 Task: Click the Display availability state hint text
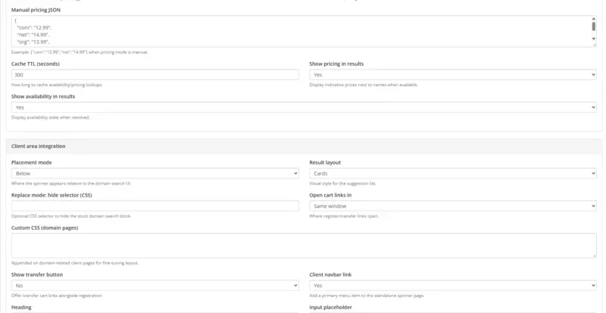(51, 117)
